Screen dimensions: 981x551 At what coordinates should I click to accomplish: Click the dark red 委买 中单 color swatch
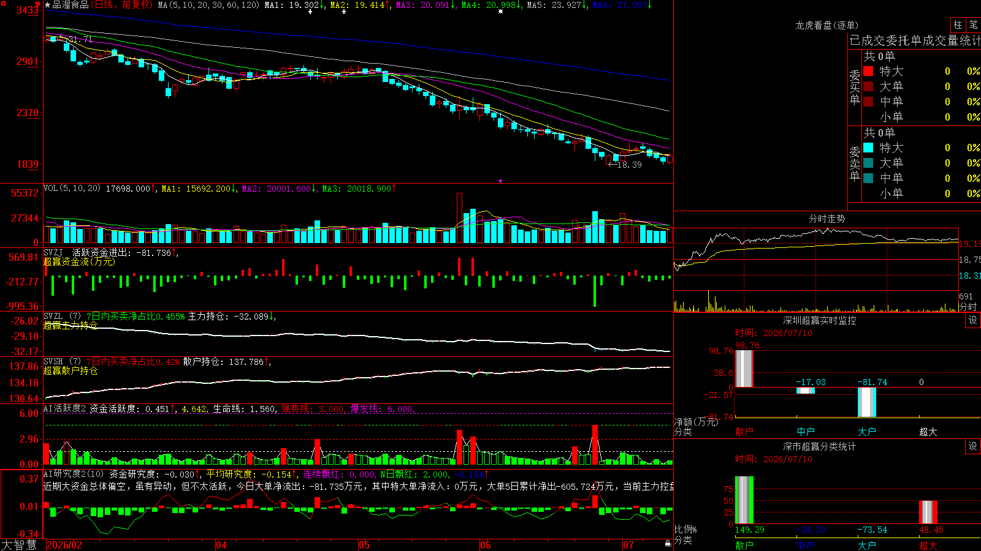pos(868,102)
